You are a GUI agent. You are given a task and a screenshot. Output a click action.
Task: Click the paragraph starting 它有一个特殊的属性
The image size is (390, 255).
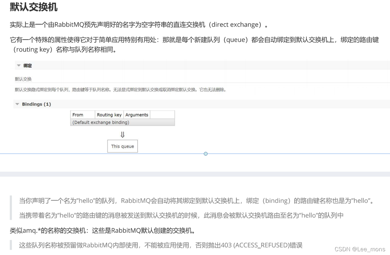(194, 45)
